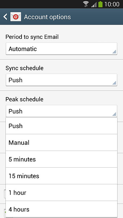Pick the 4 hours sync option
Image resolution: width=123 pixels, height=218 pixels.
(61, 209)
